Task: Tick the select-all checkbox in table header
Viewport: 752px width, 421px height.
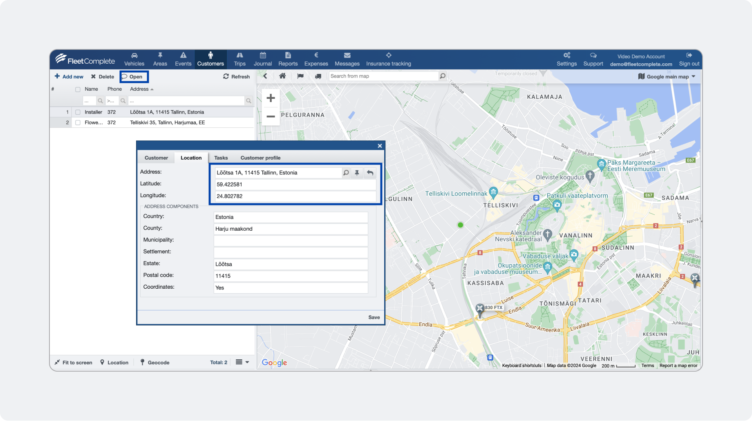Action: 78,89
